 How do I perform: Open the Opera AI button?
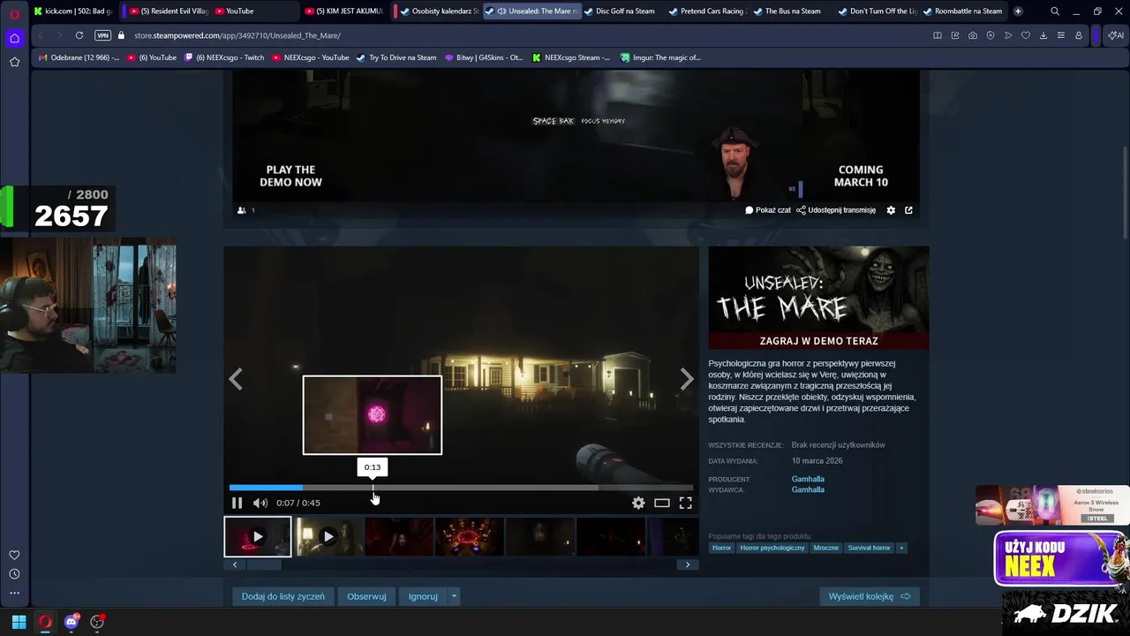coord(1116,35)
